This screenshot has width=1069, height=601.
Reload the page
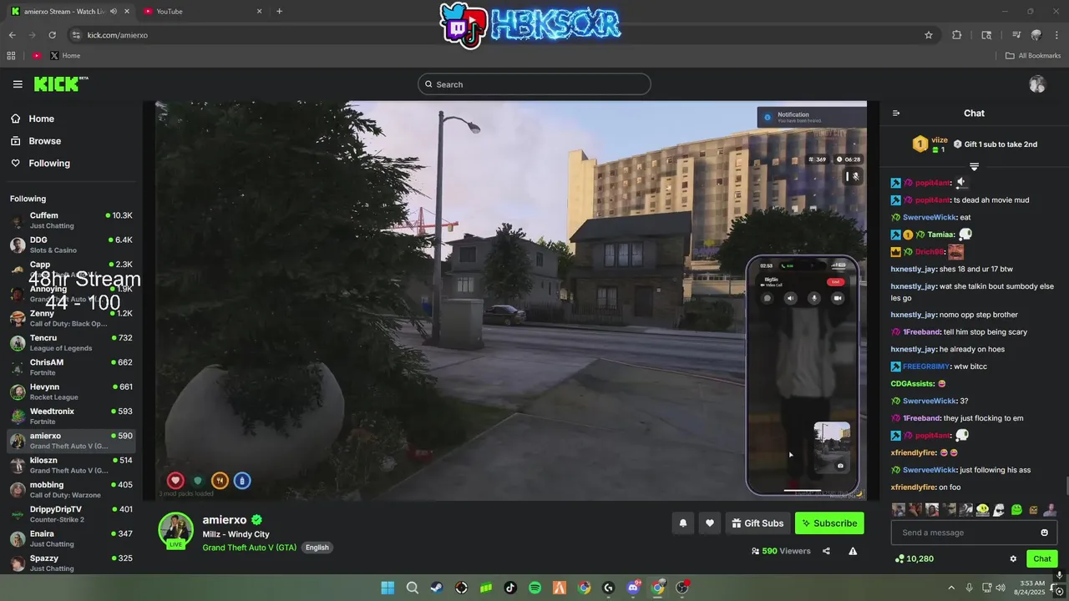(52, 35)
